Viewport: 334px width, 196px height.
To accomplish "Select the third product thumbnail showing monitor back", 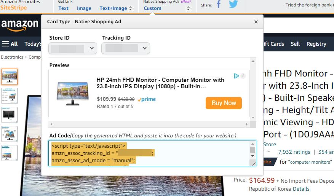I will click(x=10, y=115).
